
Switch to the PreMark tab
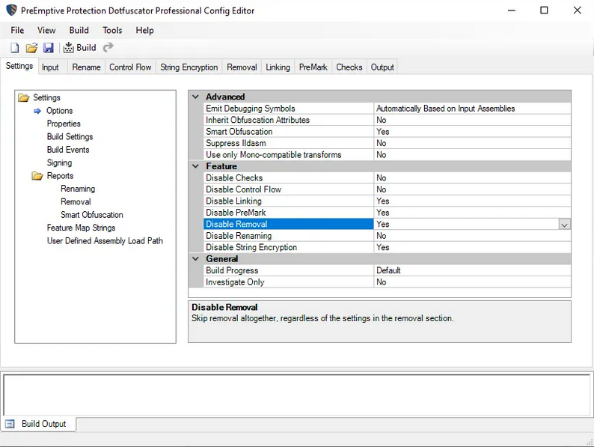tap(313, 67)
